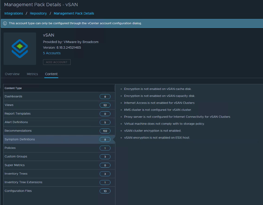Go to Integrations breadcrumb link
The image size is (263, 205).
14,13
